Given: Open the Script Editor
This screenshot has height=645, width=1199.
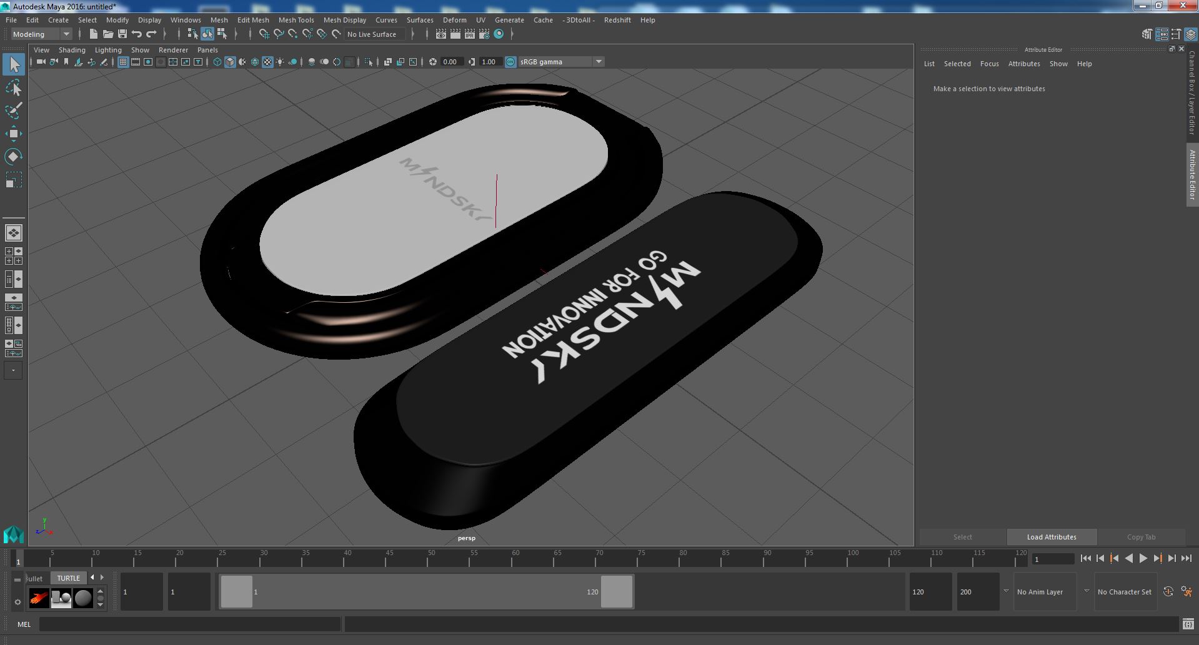Looking at the screenshot, I should coord(1188,624).
